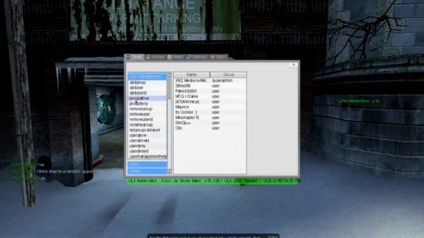Select the usermanagementhelp command

147,157
